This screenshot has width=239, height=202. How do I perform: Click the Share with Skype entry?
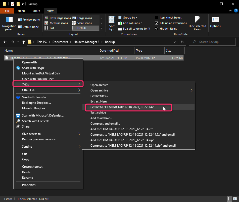[x=48, y=68]
